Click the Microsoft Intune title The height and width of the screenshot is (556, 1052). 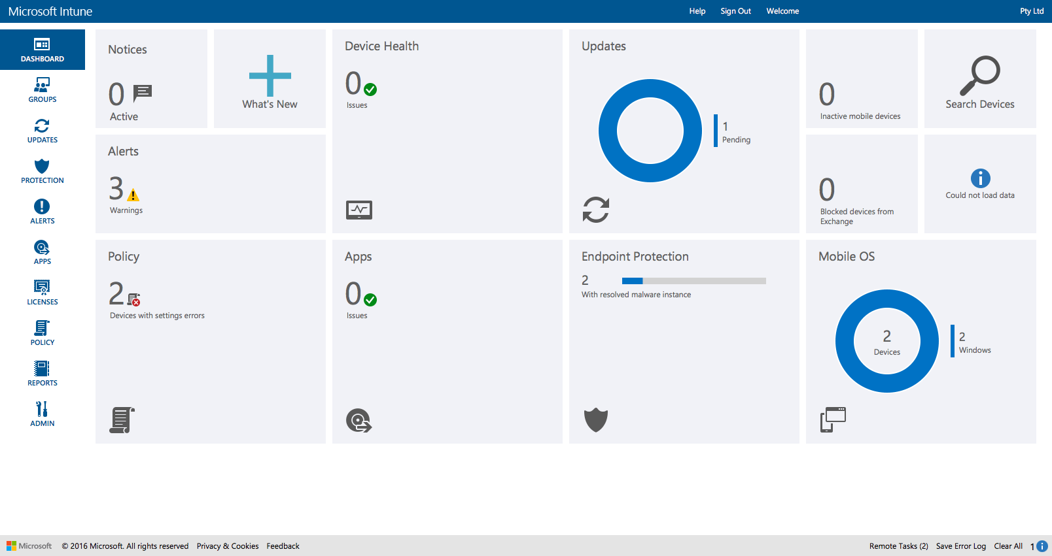50,11
